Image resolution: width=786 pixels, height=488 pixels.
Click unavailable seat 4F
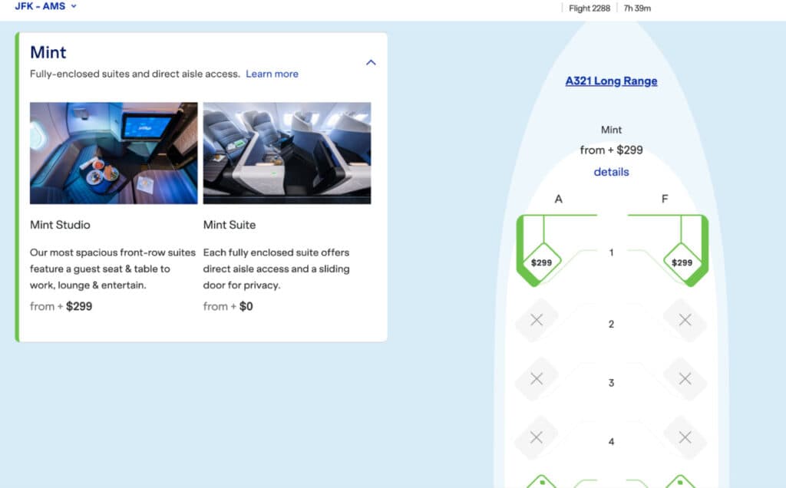[685, 437]
